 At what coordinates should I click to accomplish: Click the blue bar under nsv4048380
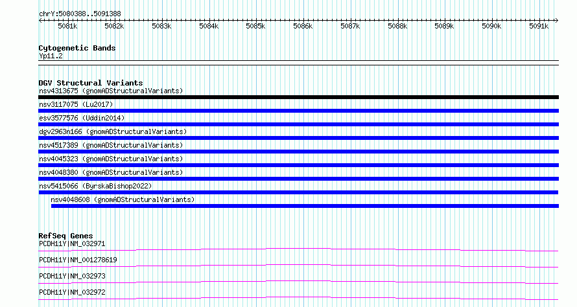pyautogui.click(x=298, y=179)
